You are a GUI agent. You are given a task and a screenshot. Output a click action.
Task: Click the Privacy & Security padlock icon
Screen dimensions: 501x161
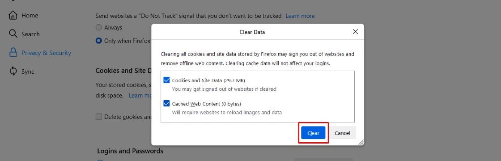[x=13, y=52]
